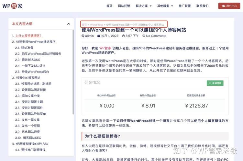The image size is (243, 161).
Task: Click the 首页 breadcrumb link
Action: [x=84, y=25]
